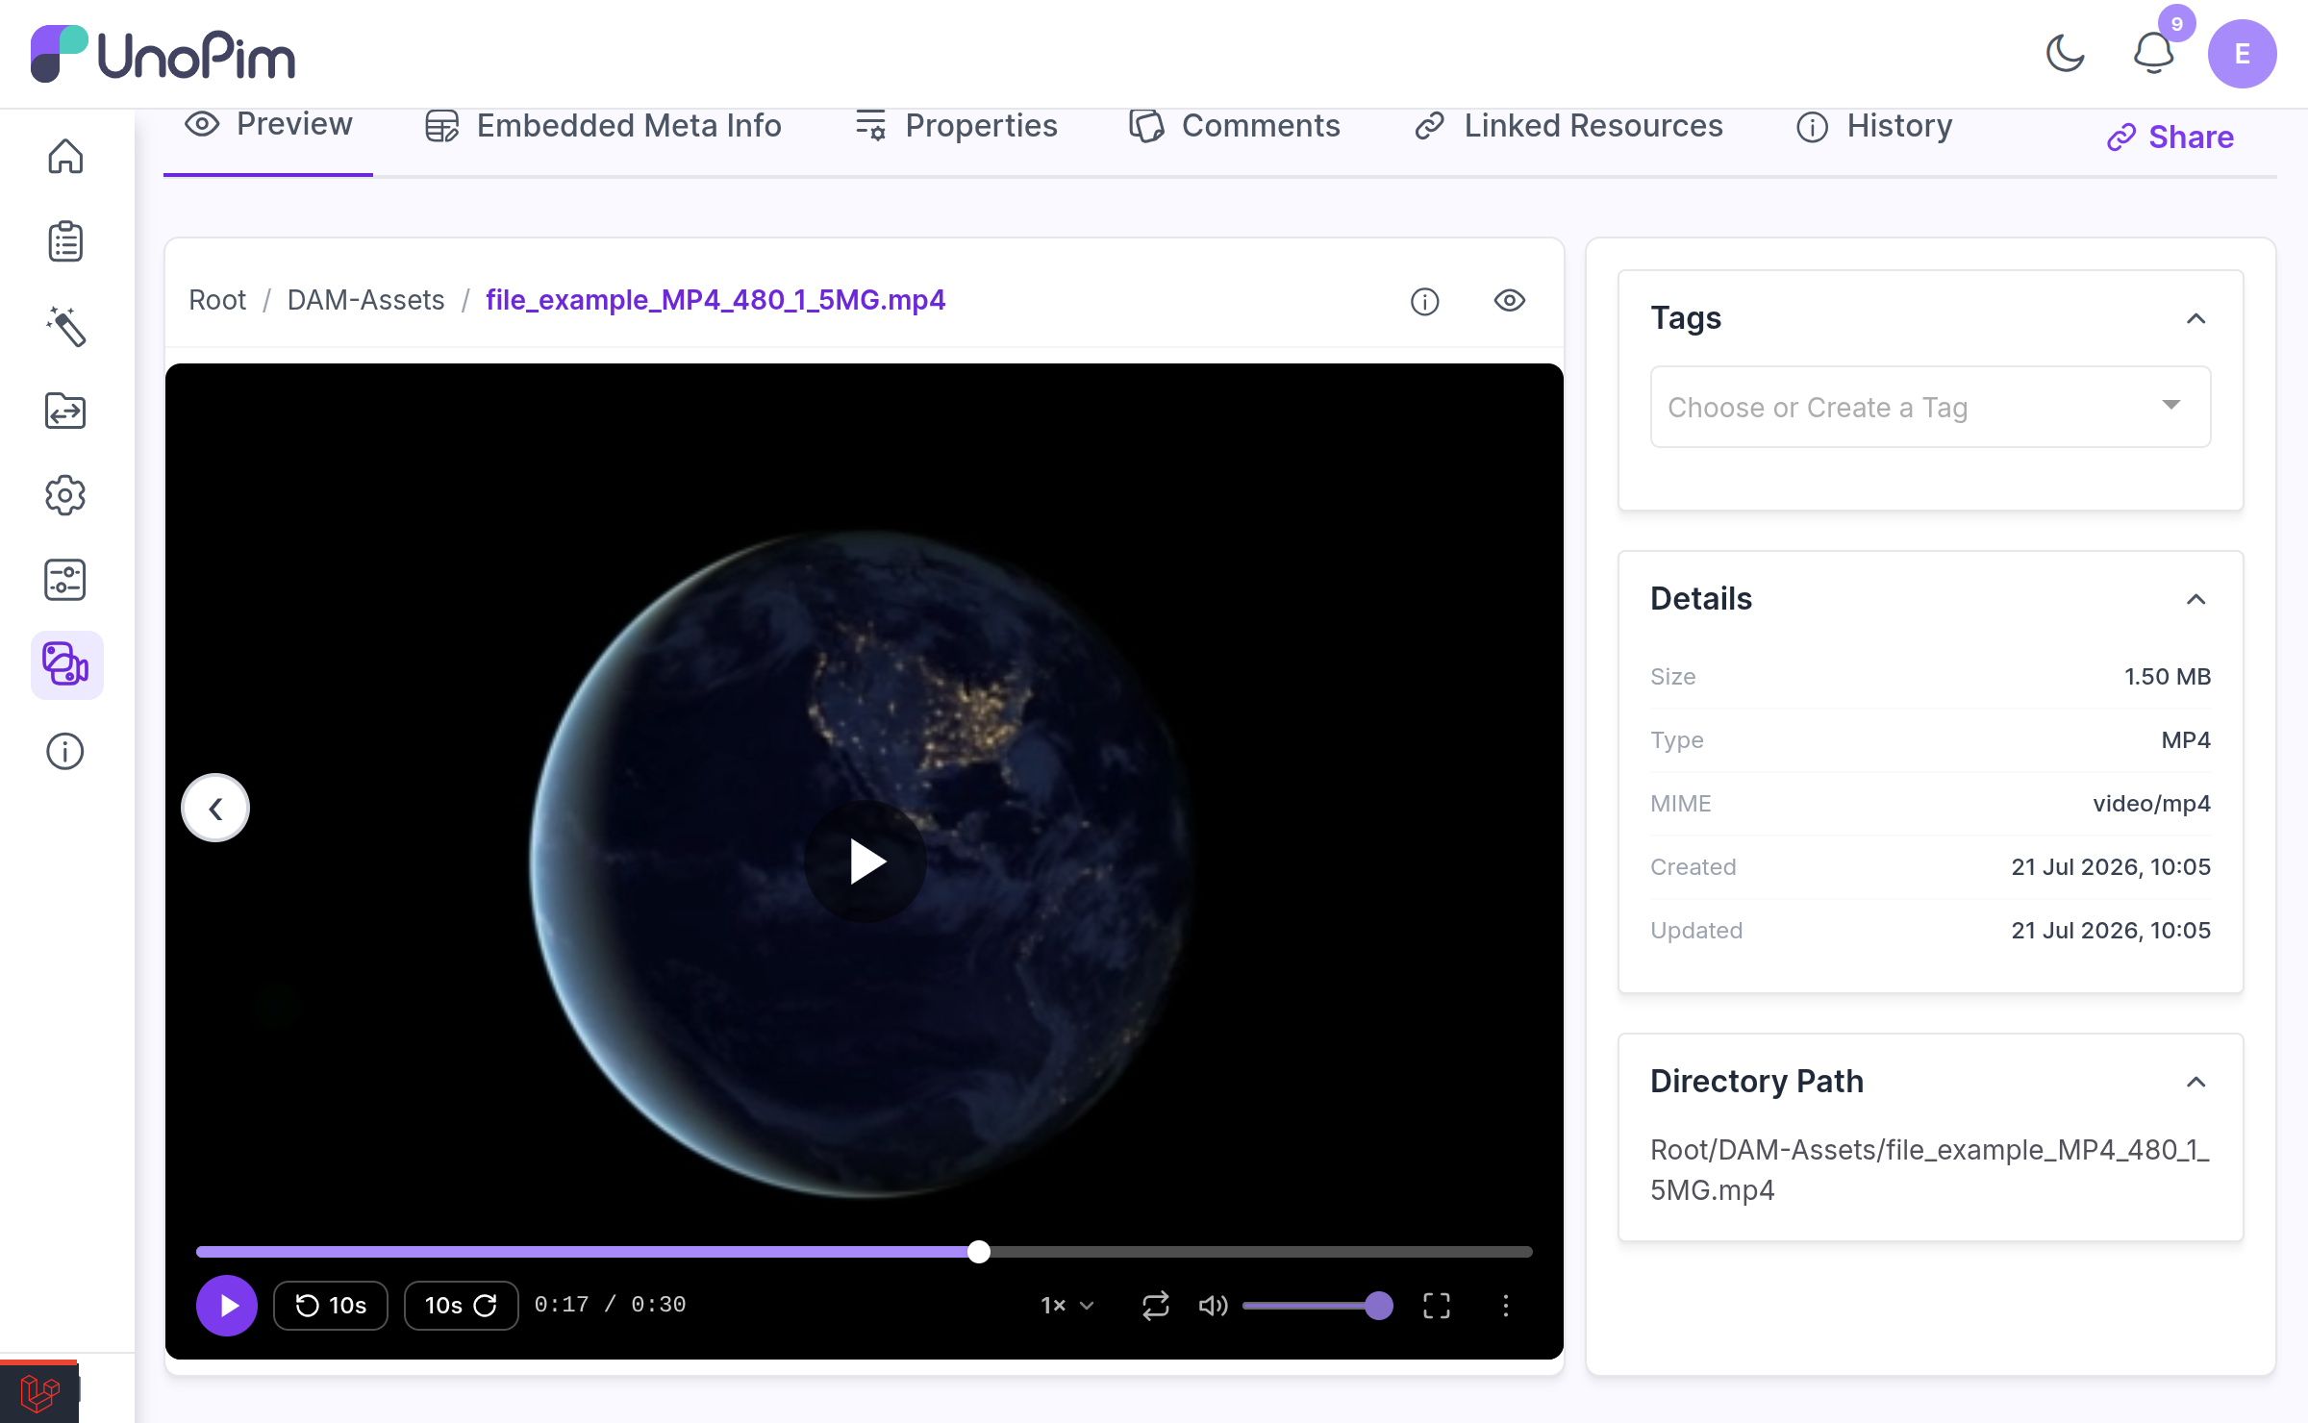Collapse the Details panel
Viewport: 2308px width, 1423px height.
(x=2196, y=599)
